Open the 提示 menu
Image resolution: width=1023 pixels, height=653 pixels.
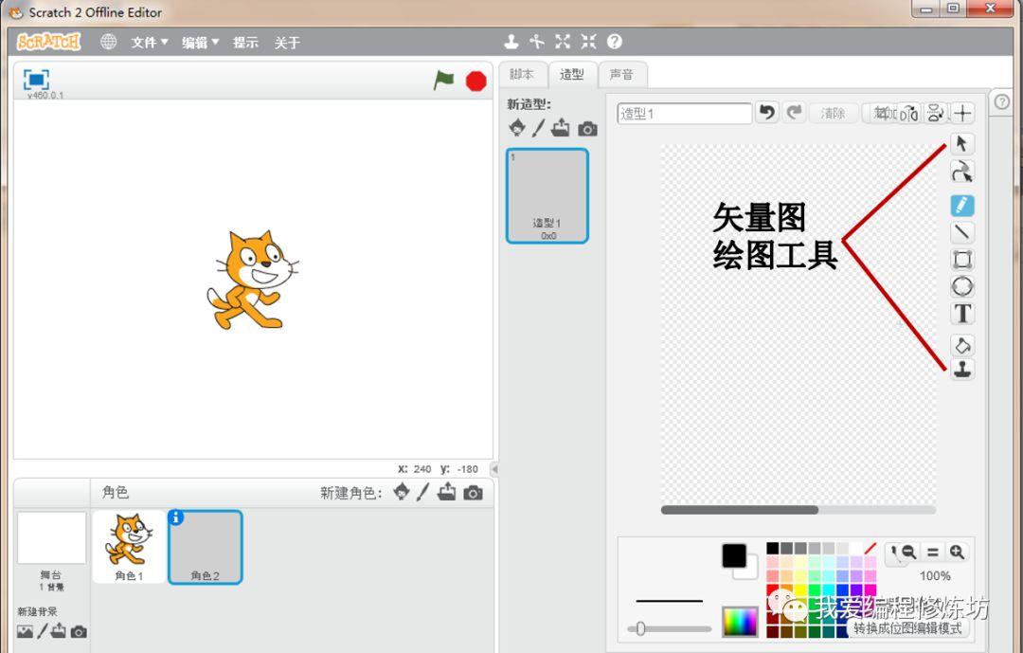click(x=246, y=43)
